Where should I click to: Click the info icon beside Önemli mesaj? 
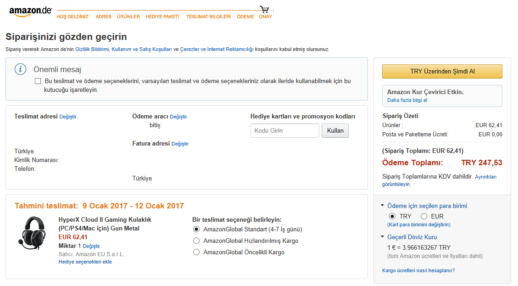20,69
